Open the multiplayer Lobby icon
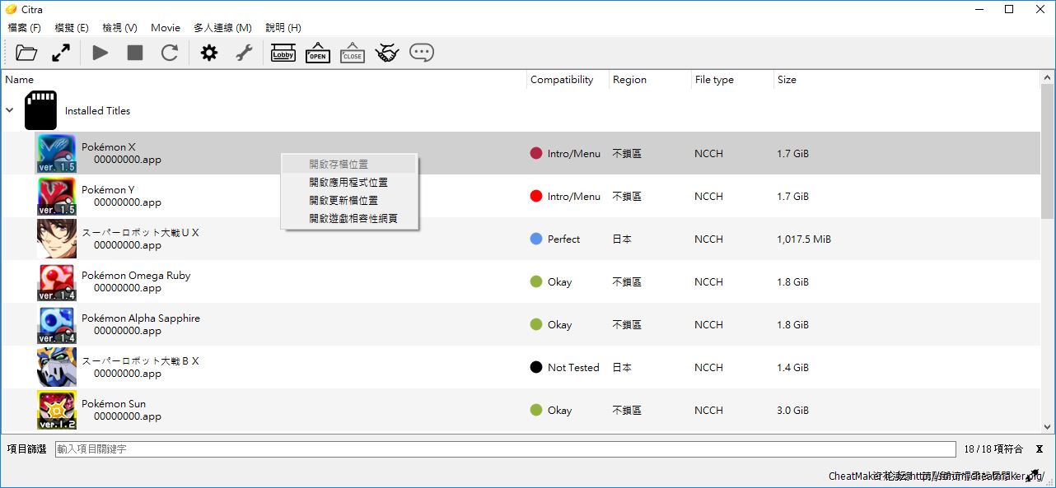The height and width of the screenshot is (488, 1056). (x=283, y=53)
